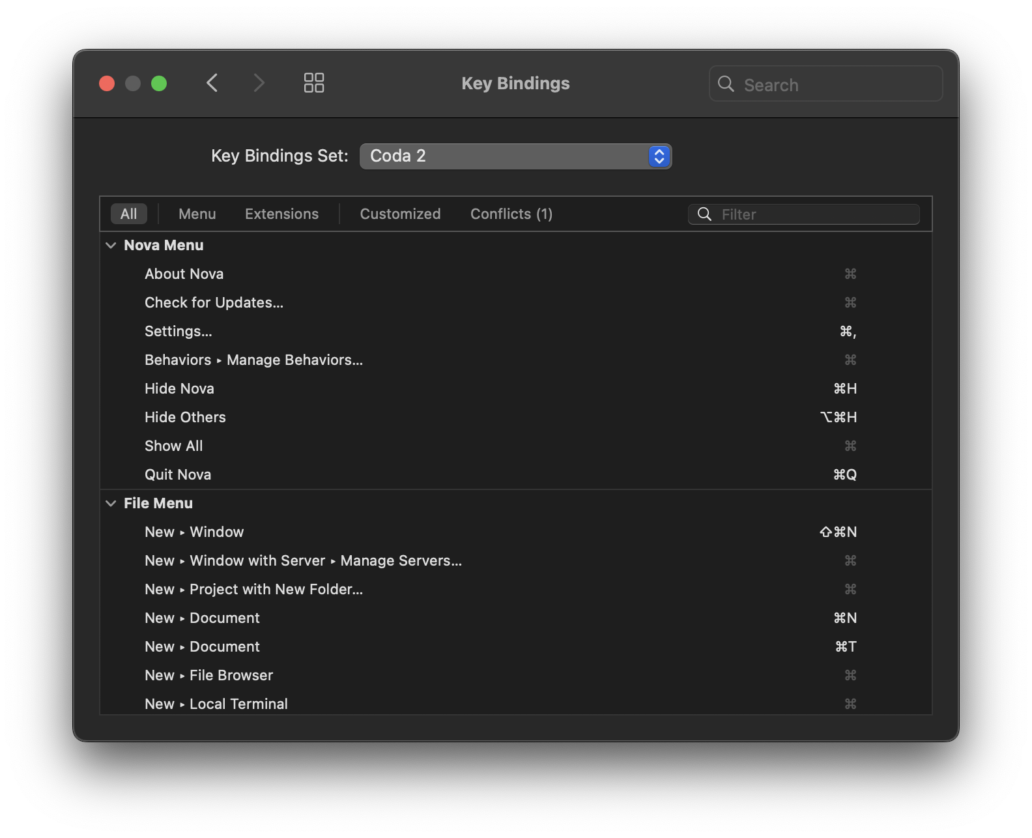Click the magnifier icon in the Search field
This screenshot has height=838, width=1032.
726,84
